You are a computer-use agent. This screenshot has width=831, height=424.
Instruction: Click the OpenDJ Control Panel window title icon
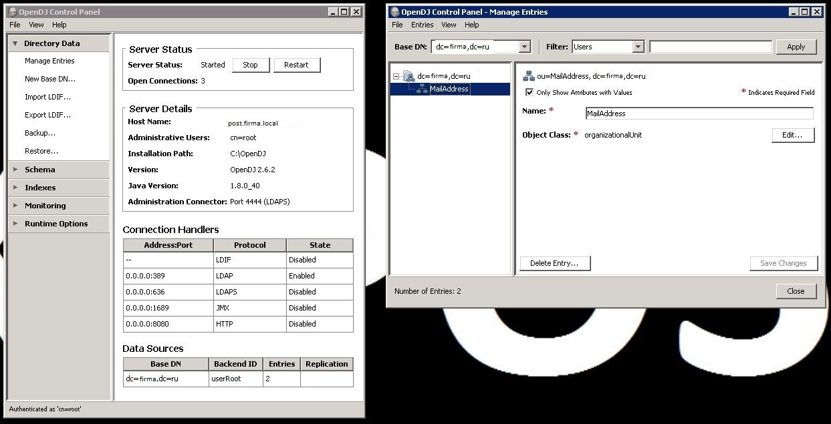point(12,12)
